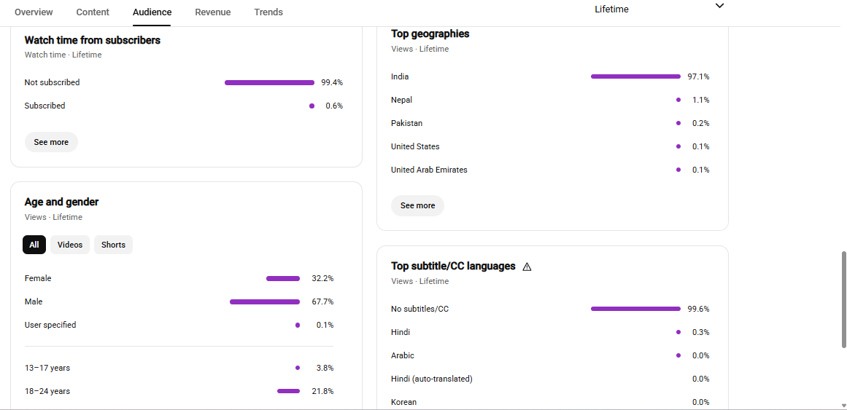Click the Male percentage bar
This screenshot has height=410, width=847.
[265, 302]
